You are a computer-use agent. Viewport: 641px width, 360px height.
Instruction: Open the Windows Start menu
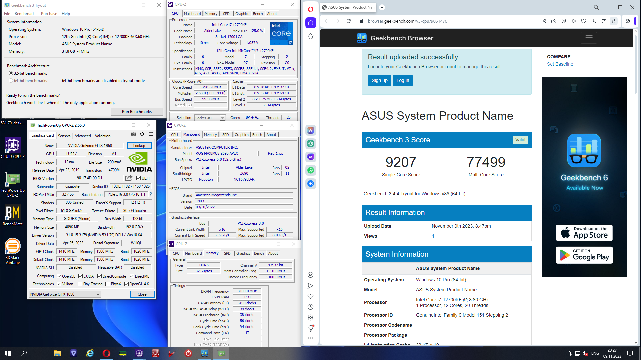click(8, 353)
